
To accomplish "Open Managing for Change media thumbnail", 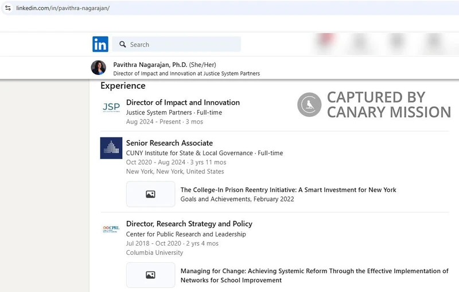I will click(x=151, y=275).
